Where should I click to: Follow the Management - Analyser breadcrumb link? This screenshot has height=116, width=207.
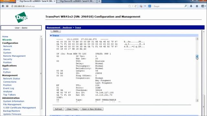point(59,27)
